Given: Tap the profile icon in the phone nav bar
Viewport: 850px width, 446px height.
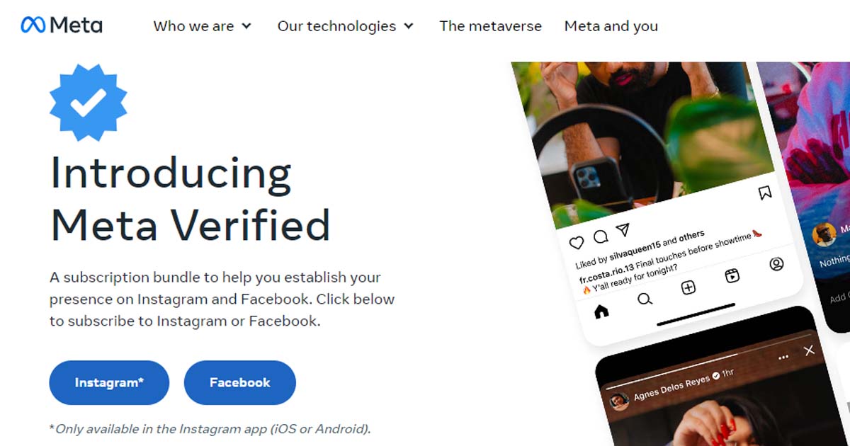Looking at the screenshot, I should point(776,265).
